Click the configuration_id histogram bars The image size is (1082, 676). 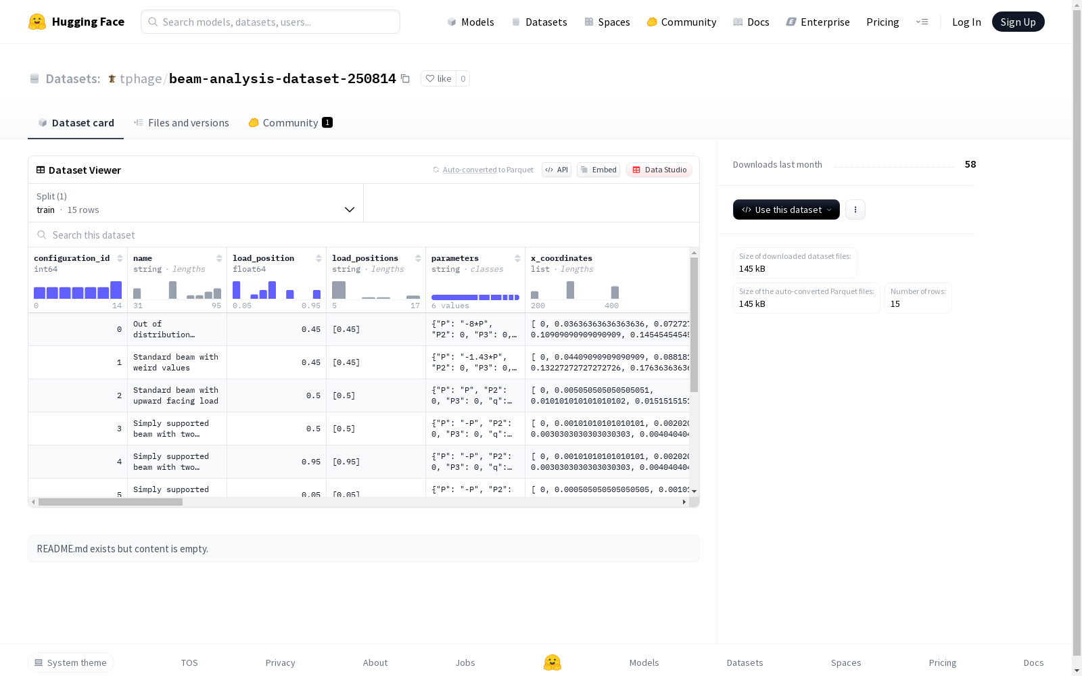point(78,290)
